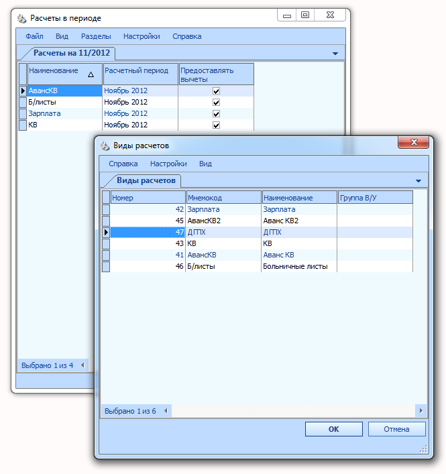Image resolution: width=446 pixels, height=474 pixels.
Task: Click the Предоставлять вычеты column header
Action: click(x=216, y=74)
